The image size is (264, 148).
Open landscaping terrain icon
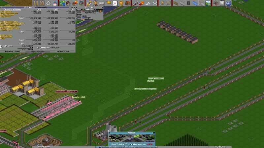pyautogui.click(x=208, y=3)
